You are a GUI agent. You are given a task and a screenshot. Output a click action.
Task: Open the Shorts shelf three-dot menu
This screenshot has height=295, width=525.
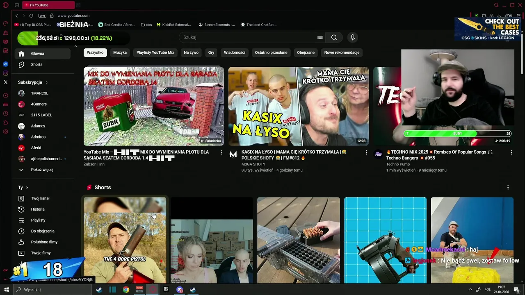coord(508,188)
